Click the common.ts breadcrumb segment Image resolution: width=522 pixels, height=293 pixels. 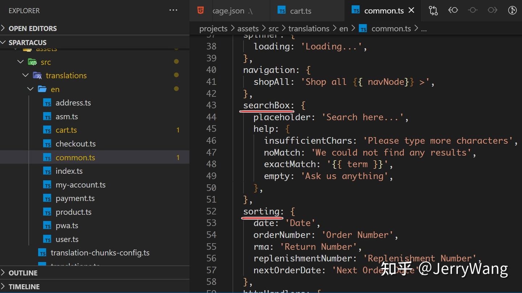tap(391, 29)
